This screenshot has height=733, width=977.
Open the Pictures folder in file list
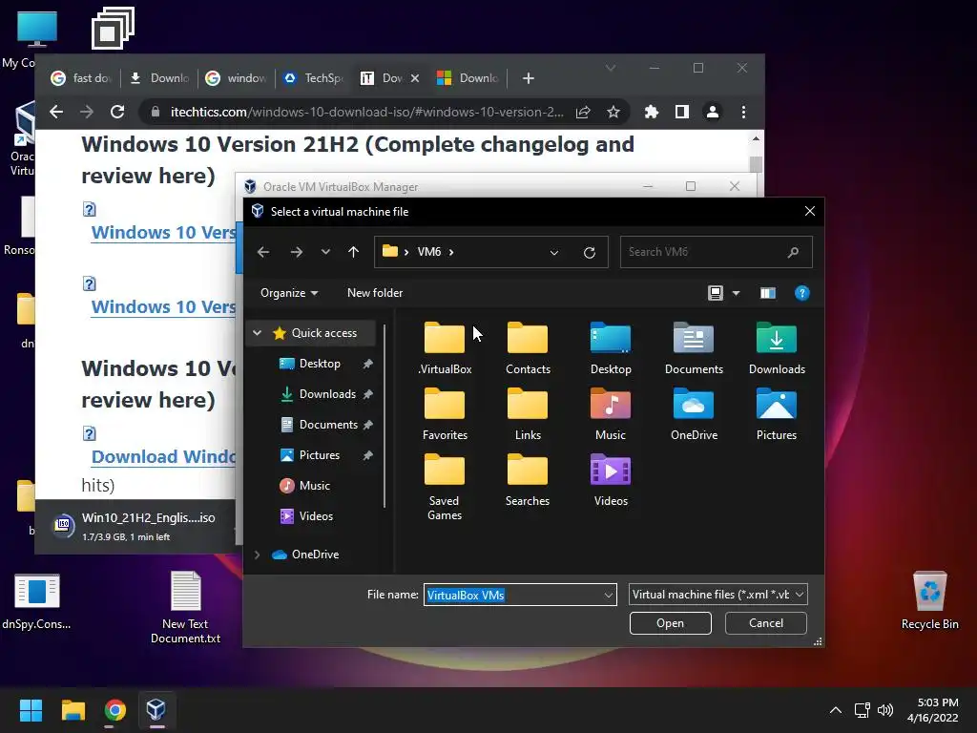[x=777, y=414]
